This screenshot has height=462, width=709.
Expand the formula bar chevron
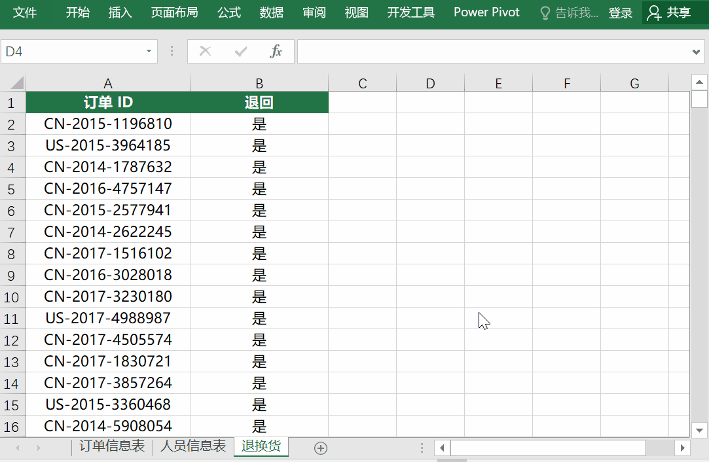[x=697, y=52]
